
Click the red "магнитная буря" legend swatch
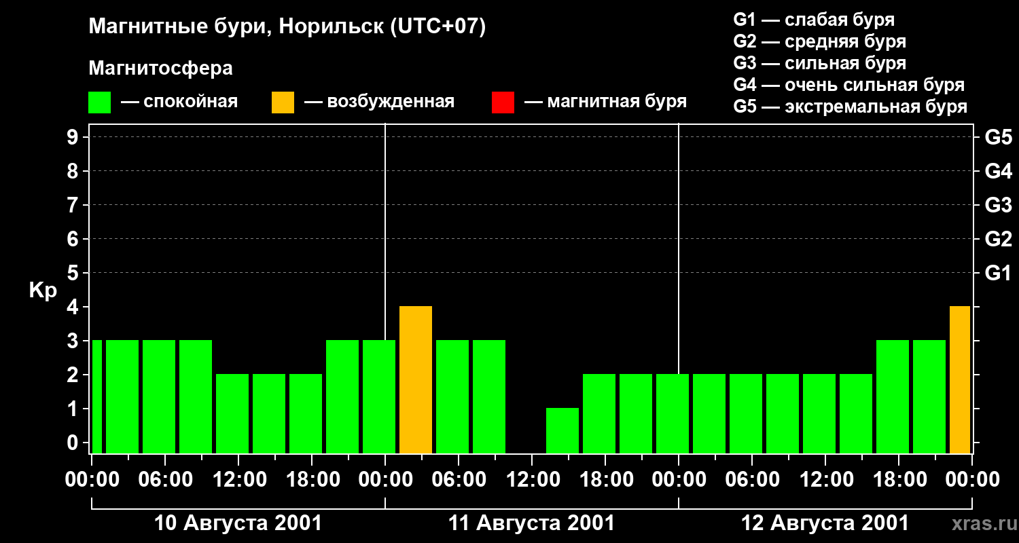(x=503, y=102)
